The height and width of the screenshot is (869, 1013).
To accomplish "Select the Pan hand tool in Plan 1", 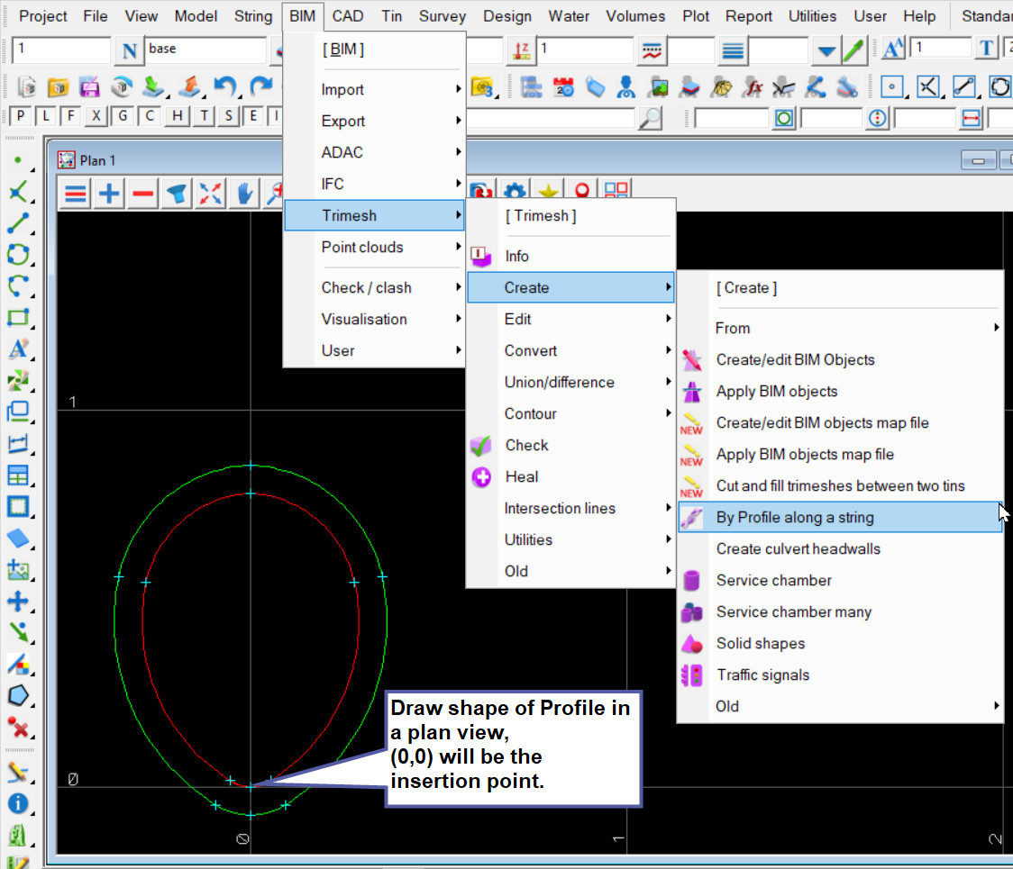I will (244, 193).
